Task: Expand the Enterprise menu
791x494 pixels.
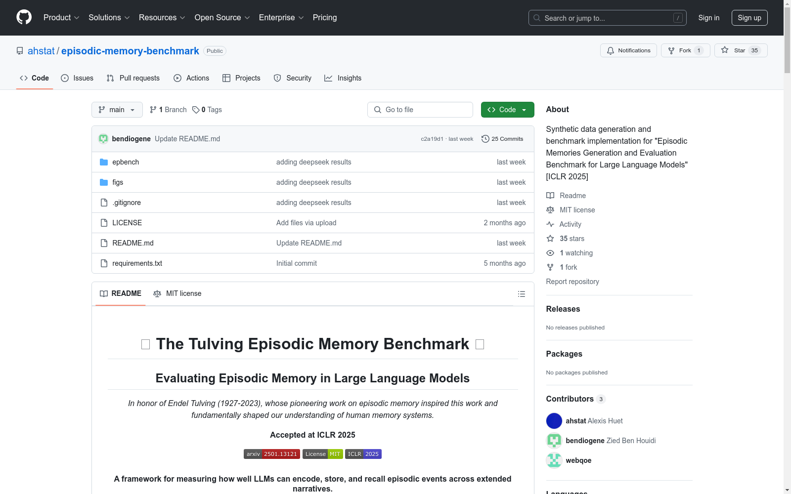Action: click(x=281, y=18)
